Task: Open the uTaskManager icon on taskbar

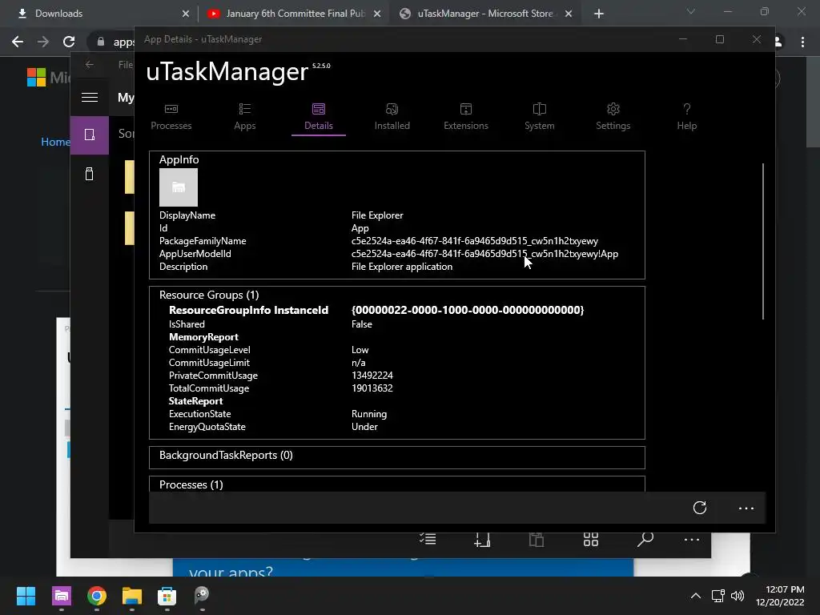Action: click(x=202, y=596)
